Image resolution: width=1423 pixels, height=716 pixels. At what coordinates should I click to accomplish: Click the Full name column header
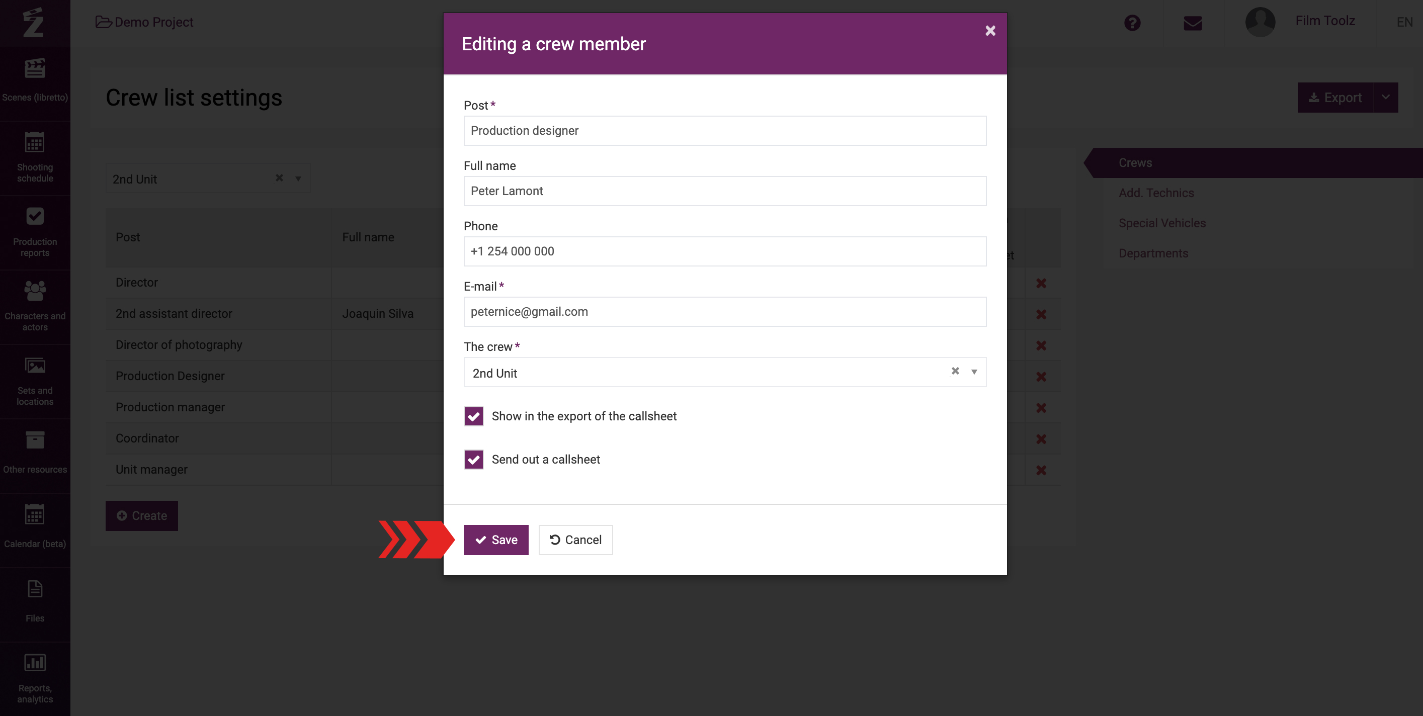[368, 237]
